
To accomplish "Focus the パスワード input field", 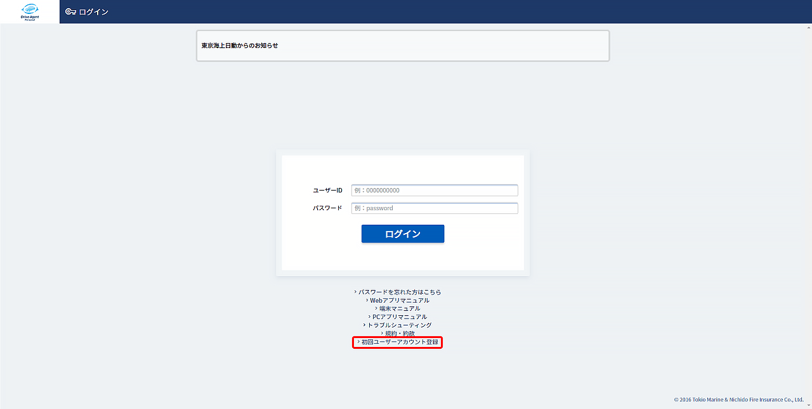I will (x=435, y=208).
